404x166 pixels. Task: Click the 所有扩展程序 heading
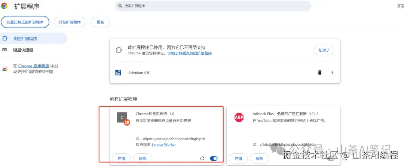(123, 99)
